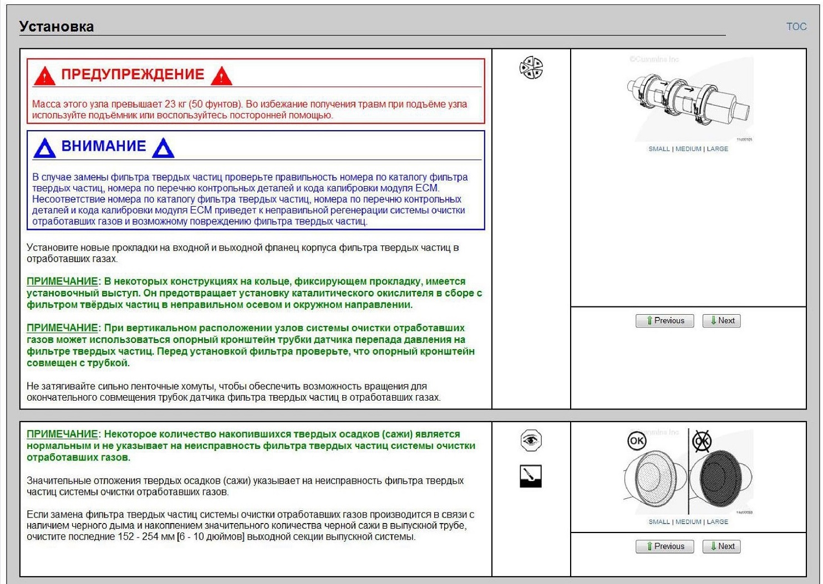Click the cleaning brush icon below the eye icon
The height and width of the screenshot is (584, 823).
531,476
